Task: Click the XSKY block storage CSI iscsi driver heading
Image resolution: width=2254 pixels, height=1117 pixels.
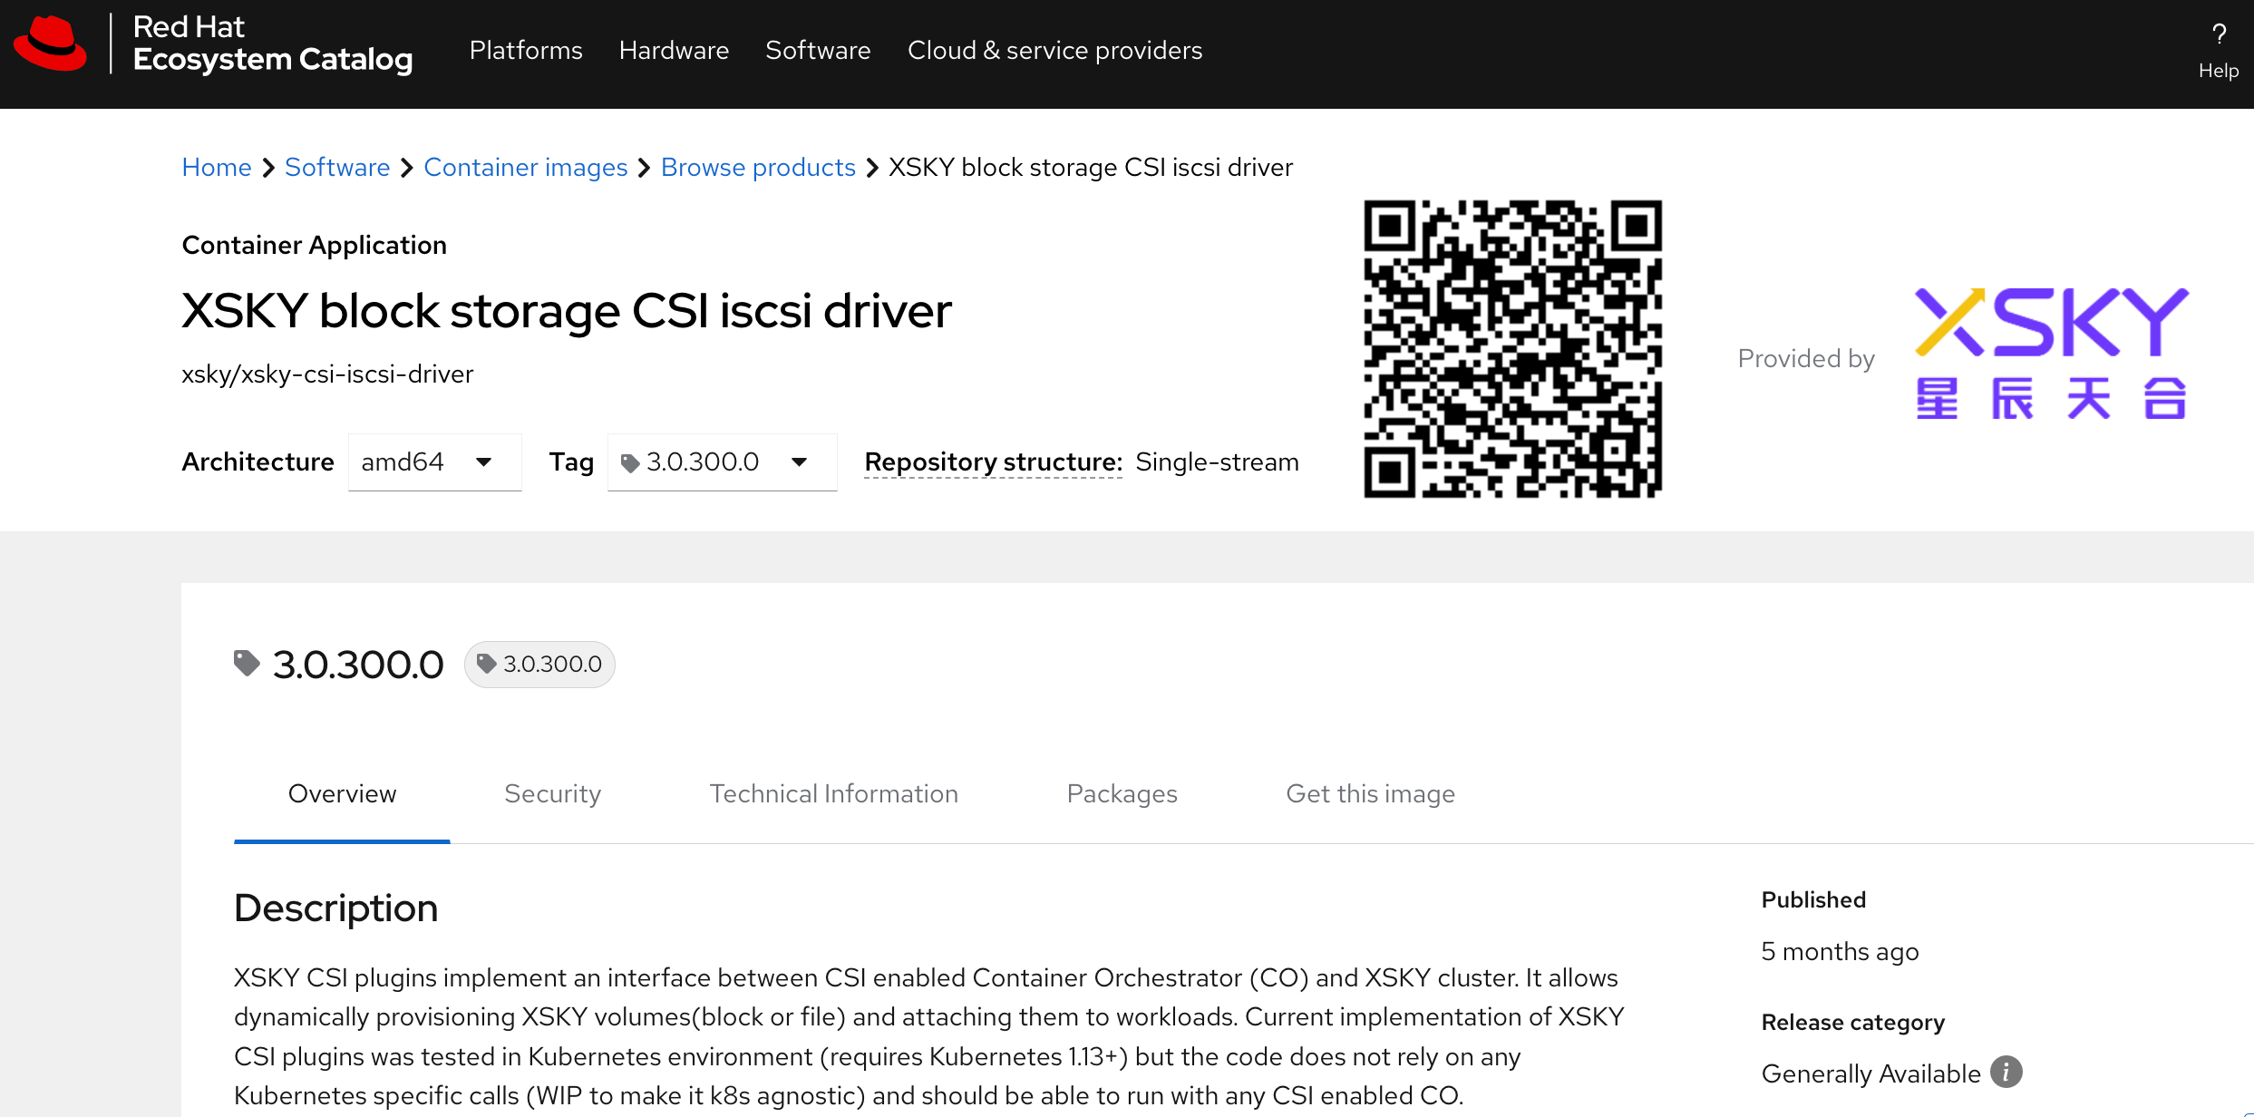Action: tap(567, 311)
